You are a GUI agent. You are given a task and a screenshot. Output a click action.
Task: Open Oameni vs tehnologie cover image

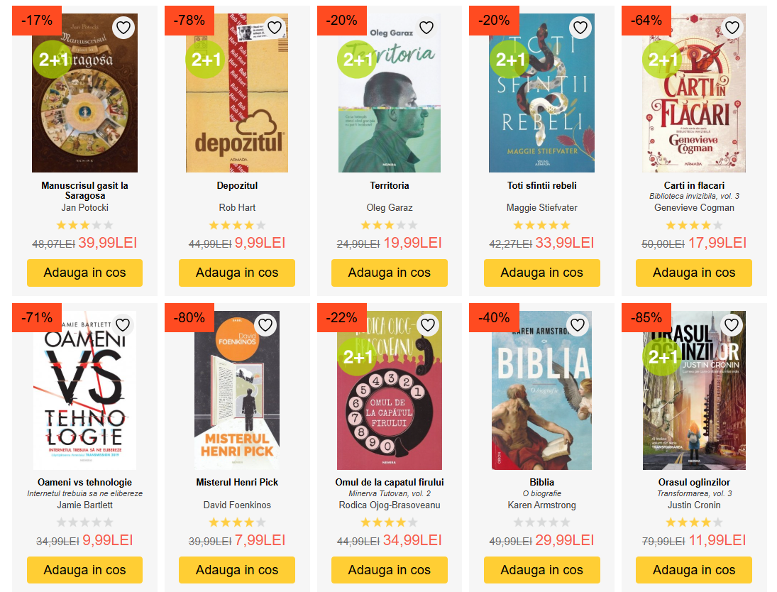84,390
